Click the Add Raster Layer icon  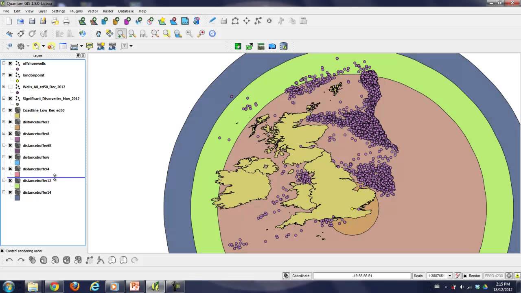point(94,21)
